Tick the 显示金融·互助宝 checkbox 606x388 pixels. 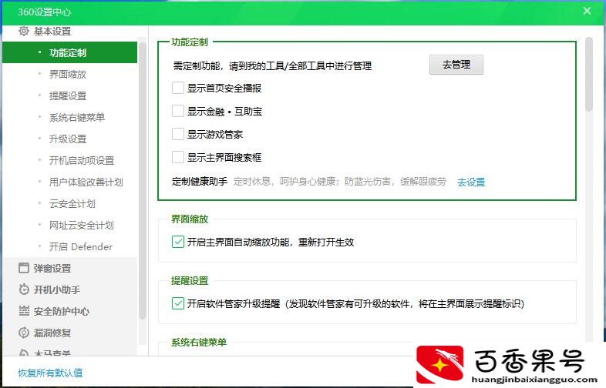[178, 111]
